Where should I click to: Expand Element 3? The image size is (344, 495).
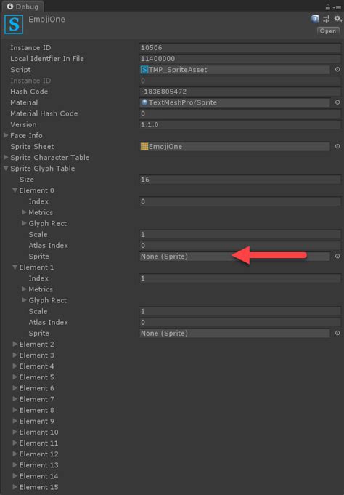[x=15, y=355]
